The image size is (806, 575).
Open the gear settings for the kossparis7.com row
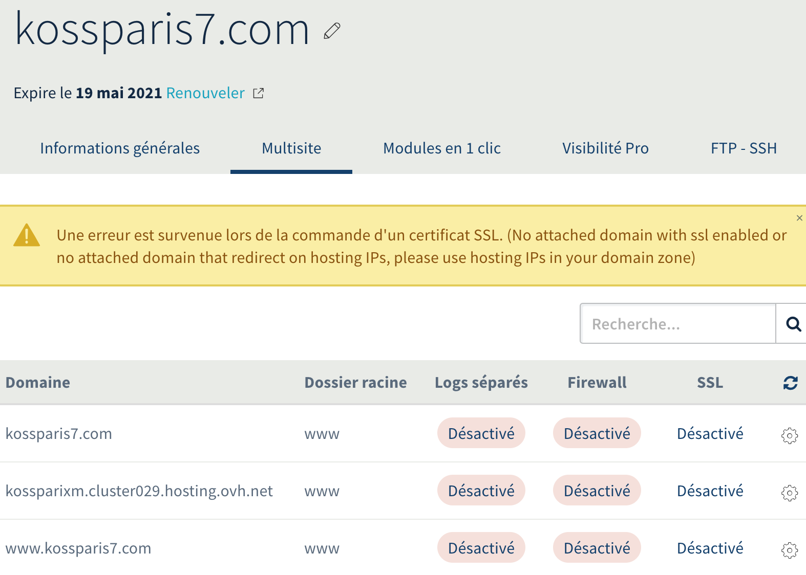(x=789, y=435)
